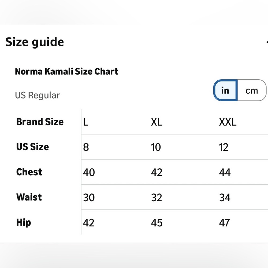Select the Brand Size row header
The height and width of the screenshot is (268, 268).
40,122
